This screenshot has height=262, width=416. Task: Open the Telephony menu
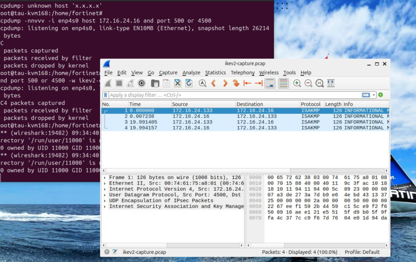(242, 72)
